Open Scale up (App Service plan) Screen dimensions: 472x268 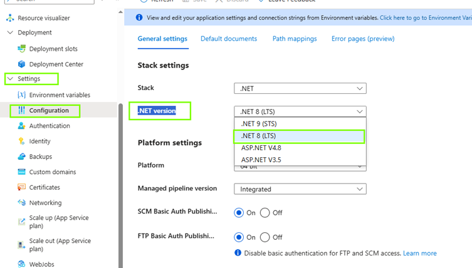(x=59, y=222)
